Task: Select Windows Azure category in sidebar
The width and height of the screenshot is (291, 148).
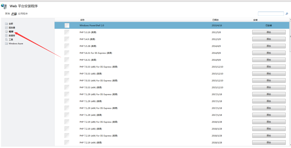Action: click(x=16, y=44)
